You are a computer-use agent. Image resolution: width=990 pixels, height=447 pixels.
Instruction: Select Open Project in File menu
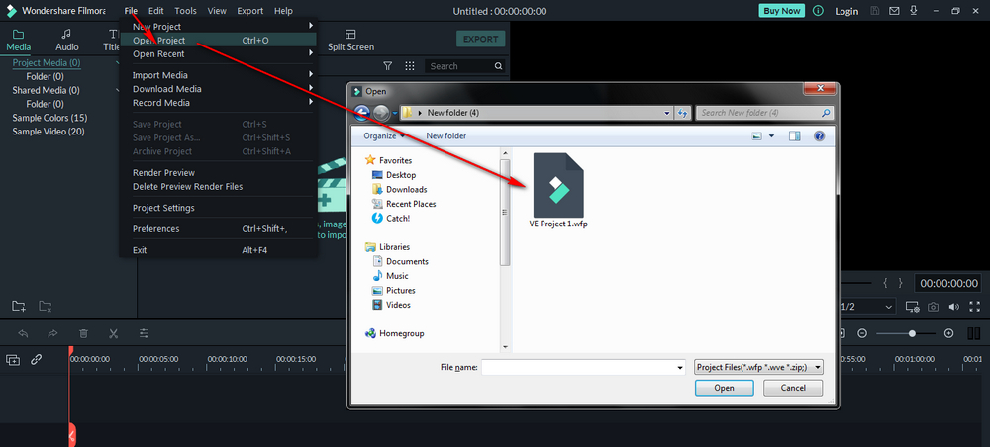218,40
